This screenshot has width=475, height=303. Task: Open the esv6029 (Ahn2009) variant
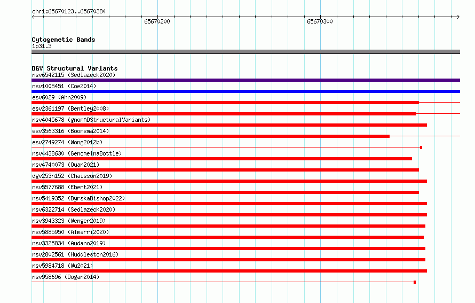pos(59,97)
